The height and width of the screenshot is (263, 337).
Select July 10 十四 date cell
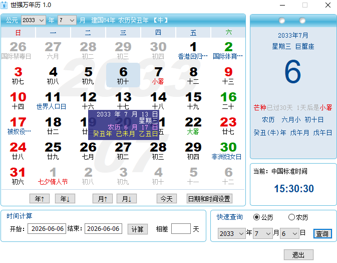pos(18,100)
